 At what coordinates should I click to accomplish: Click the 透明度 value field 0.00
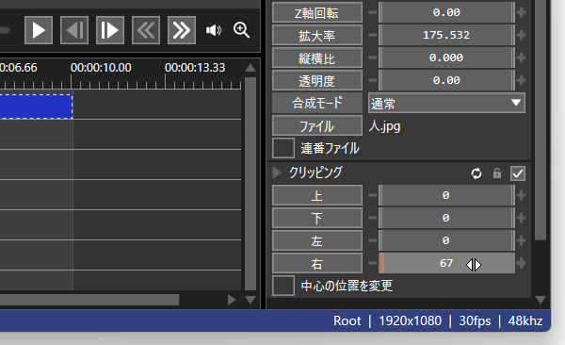click(446, 80)
